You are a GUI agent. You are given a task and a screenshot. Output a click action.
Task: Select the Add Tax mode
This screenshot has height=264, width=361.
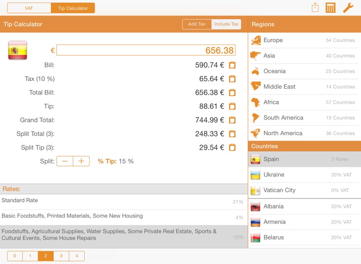[x=197, y=24]
